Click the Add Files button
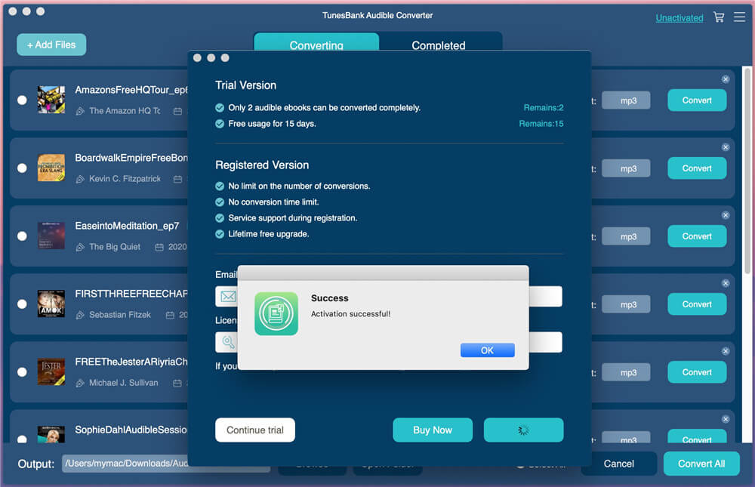755x487 pixels. point(51,45)
